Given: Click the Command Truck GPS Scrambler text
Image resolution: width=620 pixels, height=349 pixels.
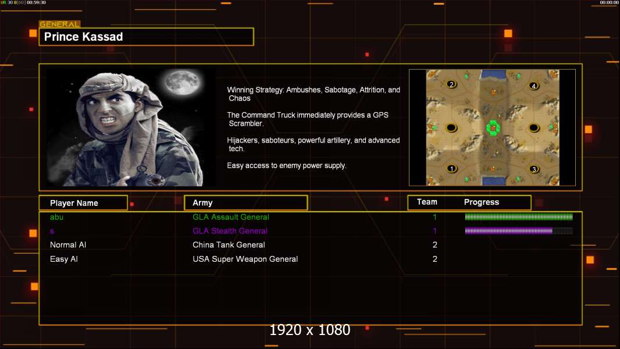Looking at the screenshot, I should (308, 119).
